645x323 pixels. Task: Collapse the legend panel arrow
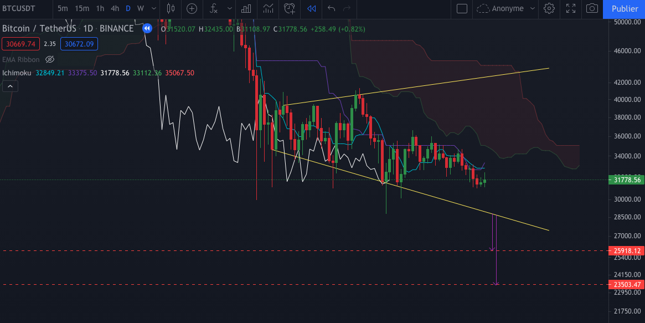[x=9, y=86]
